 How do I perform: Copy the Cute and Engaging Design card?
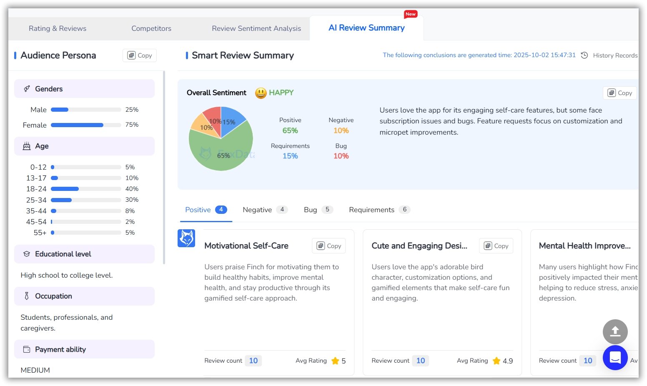496,246
